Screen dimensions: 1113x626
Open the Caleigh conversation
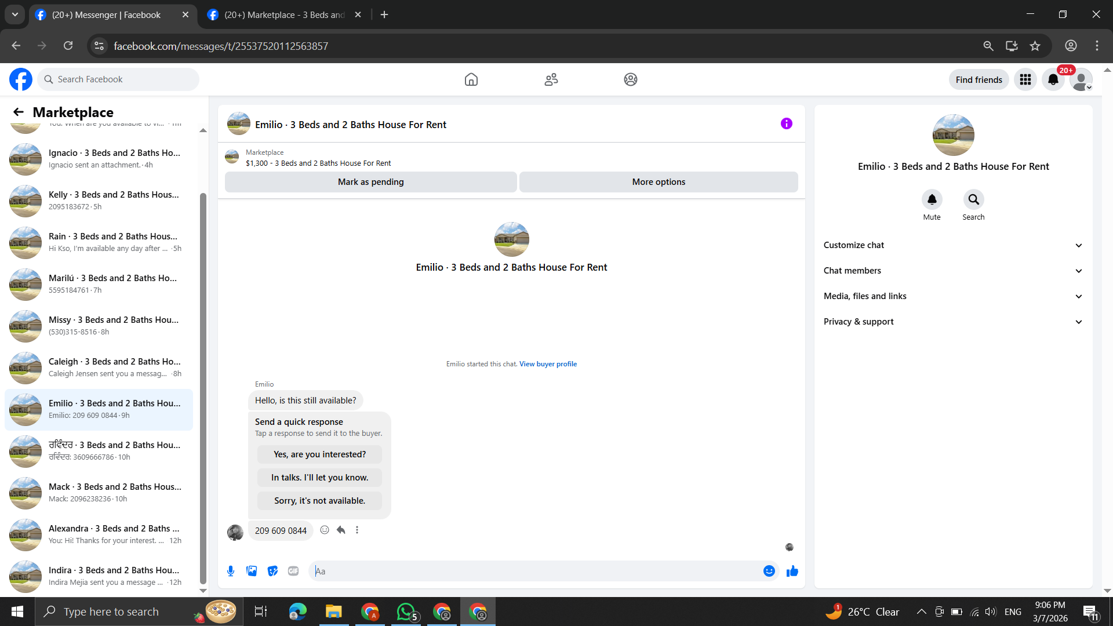coord(99,368)
